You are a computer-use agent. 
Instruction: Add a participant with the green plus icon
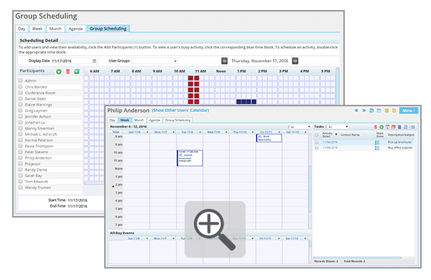tap(59, 72)
